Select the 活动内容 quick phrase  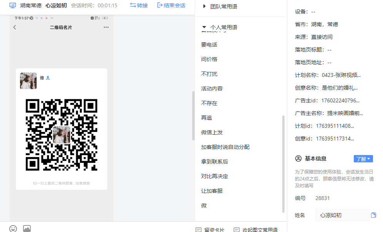[212, 88]
